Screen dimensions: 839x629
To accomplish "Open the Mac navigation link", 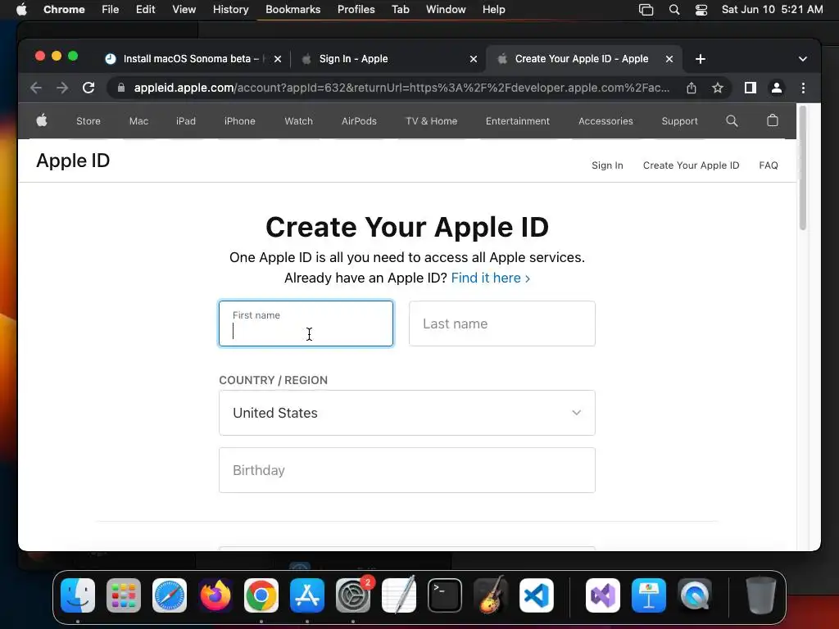I will pos(138,121).
